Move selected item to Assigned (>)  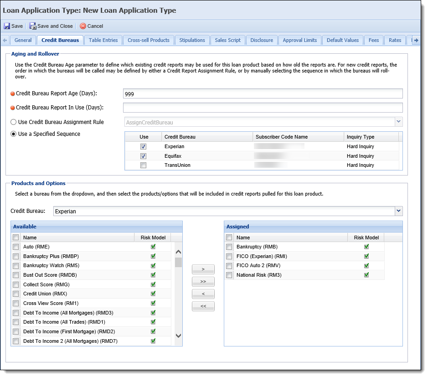click(x=203, y=269)
